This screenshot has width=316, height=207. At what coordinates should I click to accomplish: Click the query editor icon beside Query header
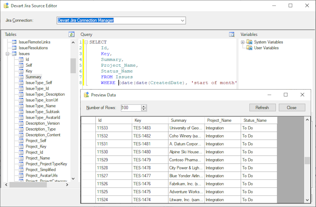click(x=232, y=34)
